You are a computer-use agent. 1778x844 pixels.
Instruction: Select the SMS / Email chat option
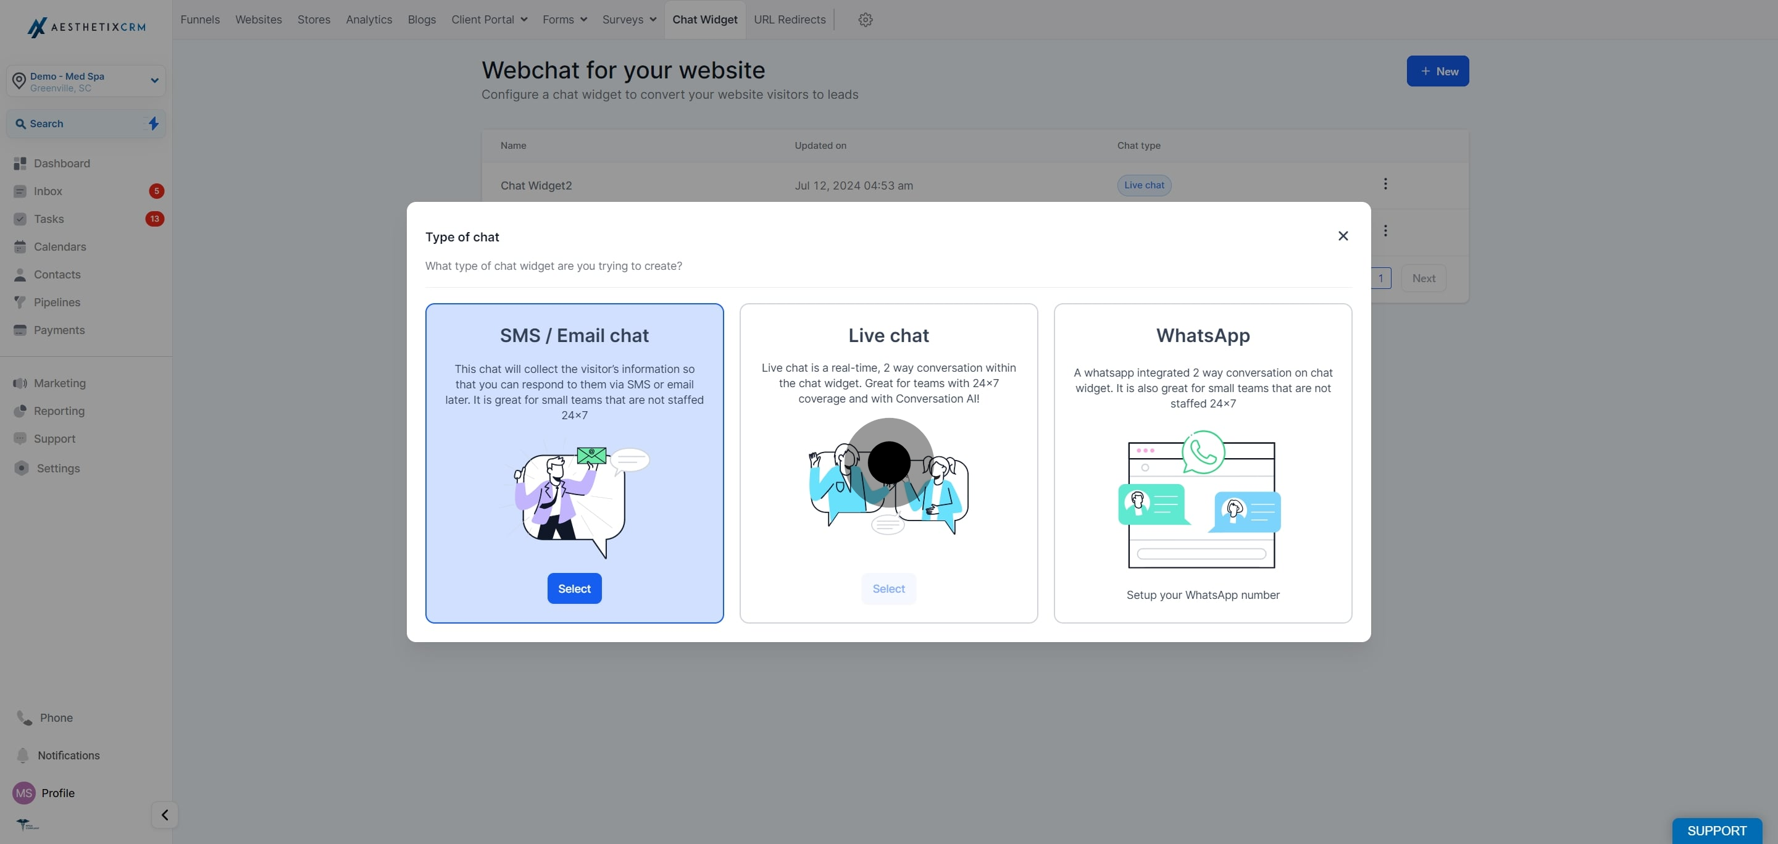coord(574,588)
